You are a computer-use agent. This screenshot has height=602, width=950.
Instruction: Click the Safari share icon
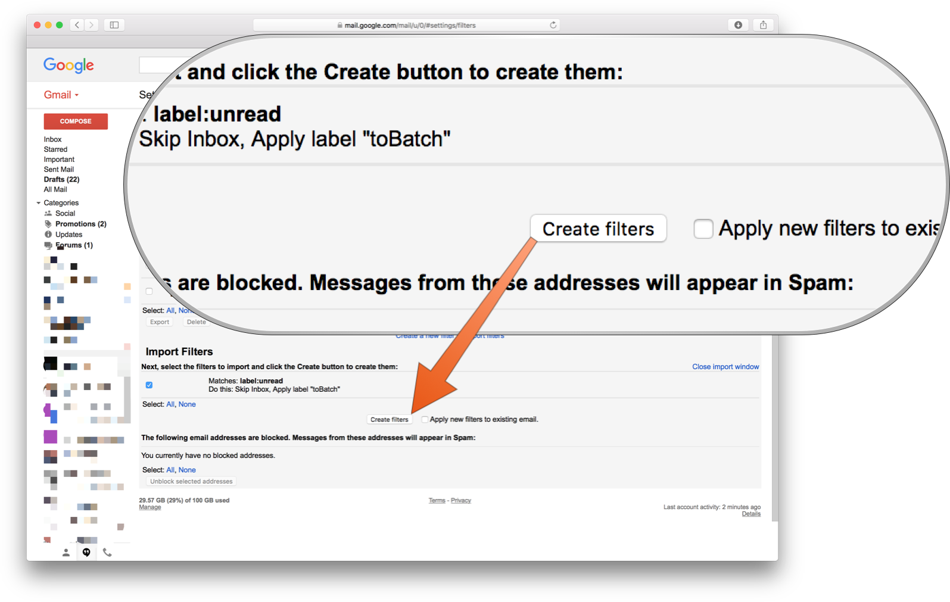tap(763, 25)
